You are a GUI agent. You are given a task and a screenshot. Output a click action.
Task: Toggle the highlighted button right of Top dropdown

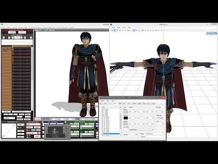tap(134, 31)
